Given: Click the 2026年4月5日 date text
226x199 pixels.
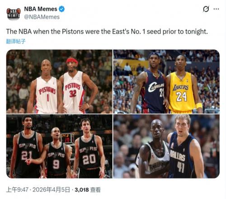Looking at the screenshot, I should [x=51, y=190].
